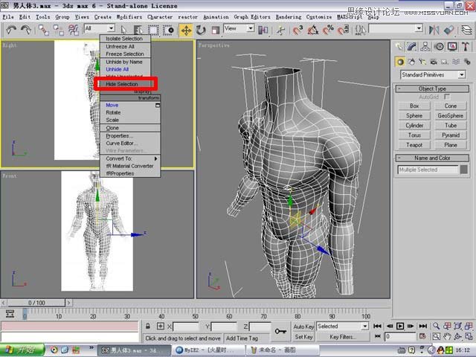Toggle Spinner Snap
The image size is (476, 357).
(x=343, y=30)
